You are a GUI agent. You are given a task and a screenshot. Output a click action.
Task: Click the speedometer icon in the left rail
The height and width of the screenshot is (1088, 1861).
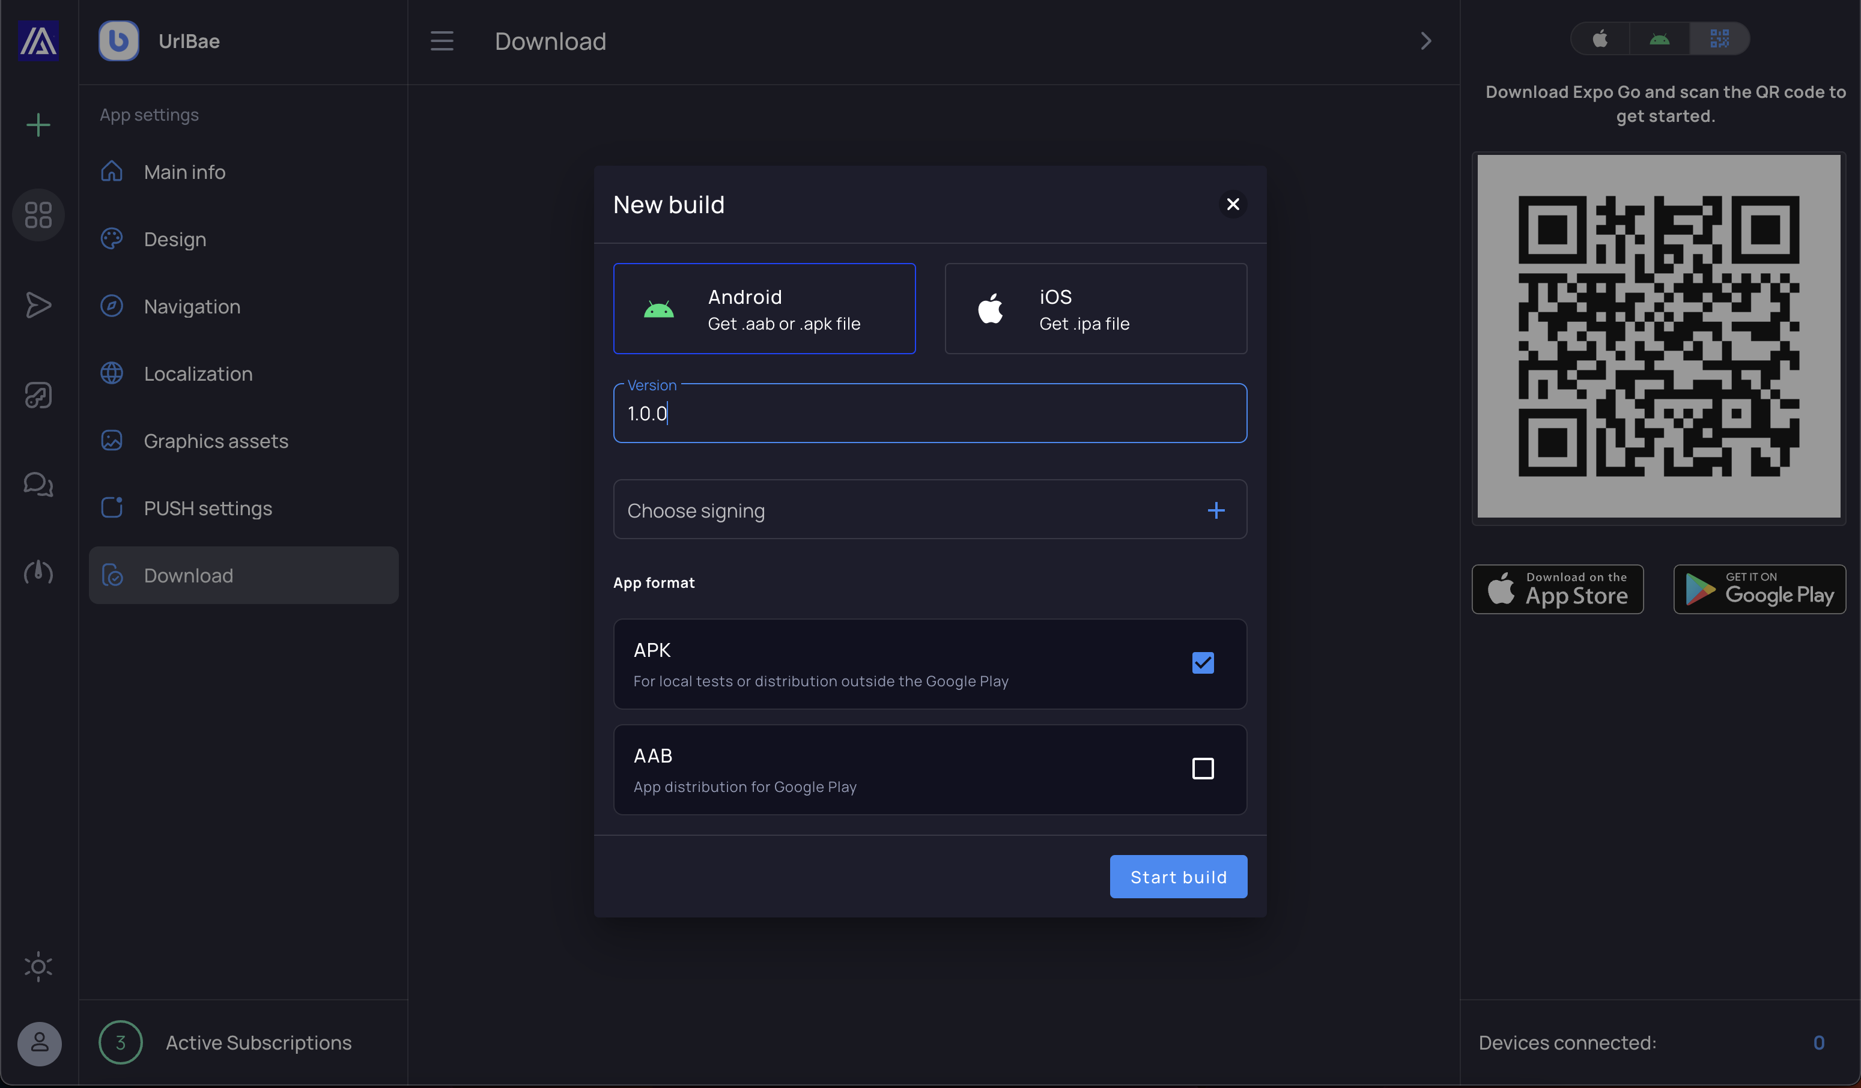38,573
